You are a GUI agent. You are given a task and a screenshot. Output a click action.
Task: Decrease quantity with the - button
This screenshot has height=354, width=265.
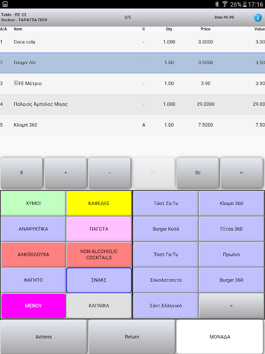tap(110, 173)
